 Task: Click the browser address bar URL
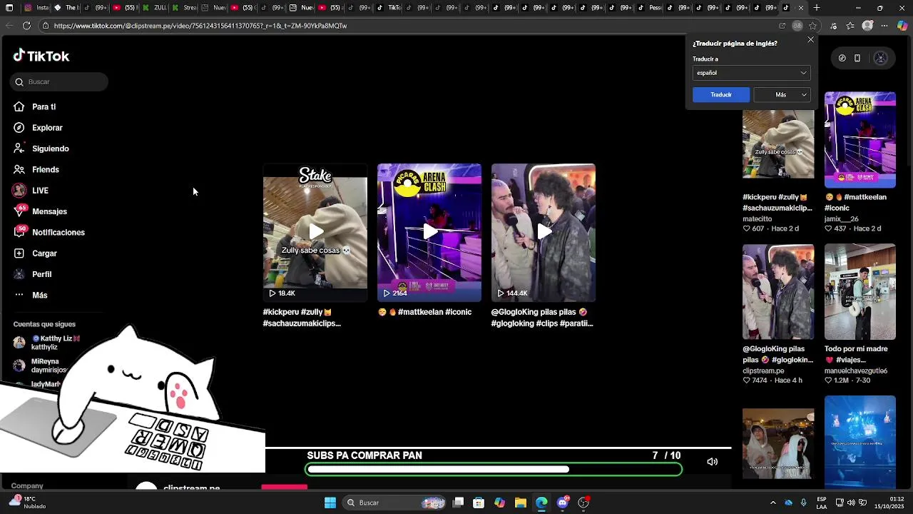(200, 26)
